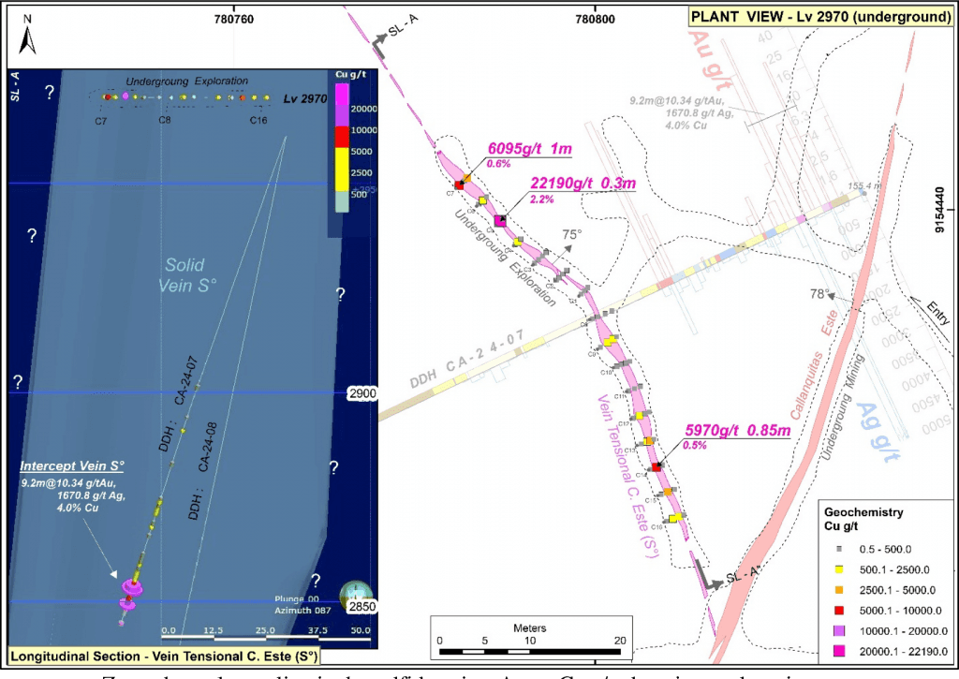Click the magenta Vein Tensional C. Este (S°) label on plan
This screenshot has height=679, width=959.
pyautogui.click(x=628, y=476)
